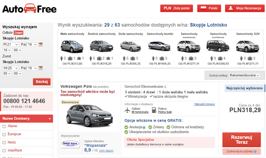Check the Alamo supplier checkbox
Image resolution: width=266 pixels, height=158 pixels.
[x=4, y=126]
